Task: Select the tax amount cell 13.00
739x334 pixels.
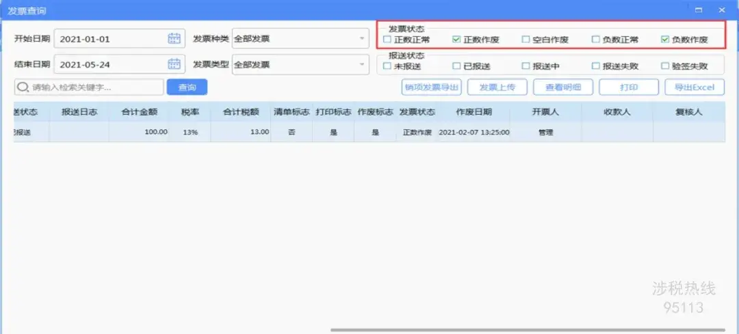Action: click(x=241, y=133)
